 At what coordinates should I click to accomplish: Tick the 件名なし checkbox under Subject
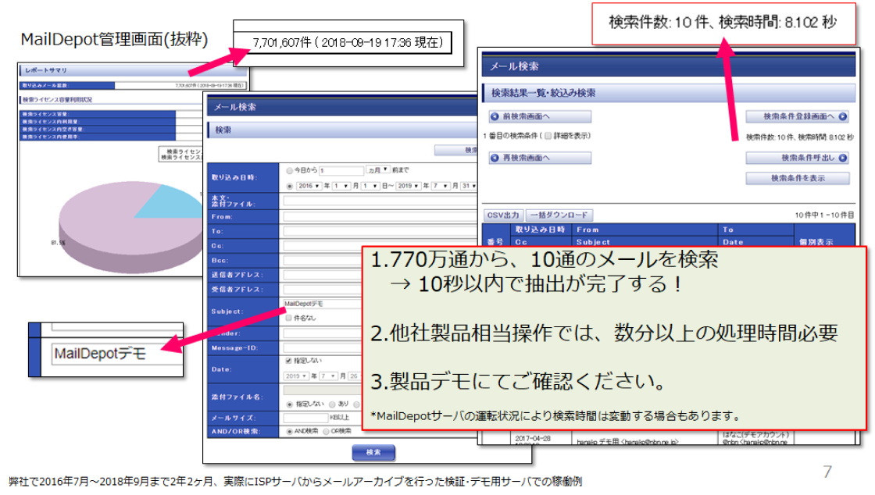288,318
